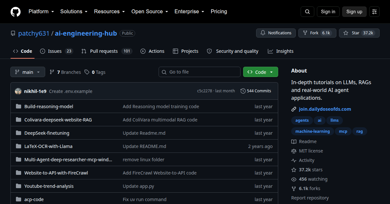Click the fork icon beside 6.1k forks
Screen dimensions: 390x204
[294, 188]
